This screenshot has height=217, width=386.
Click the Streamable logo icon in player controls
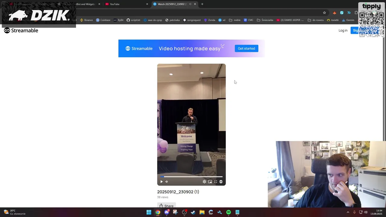(x=221, y=182)
